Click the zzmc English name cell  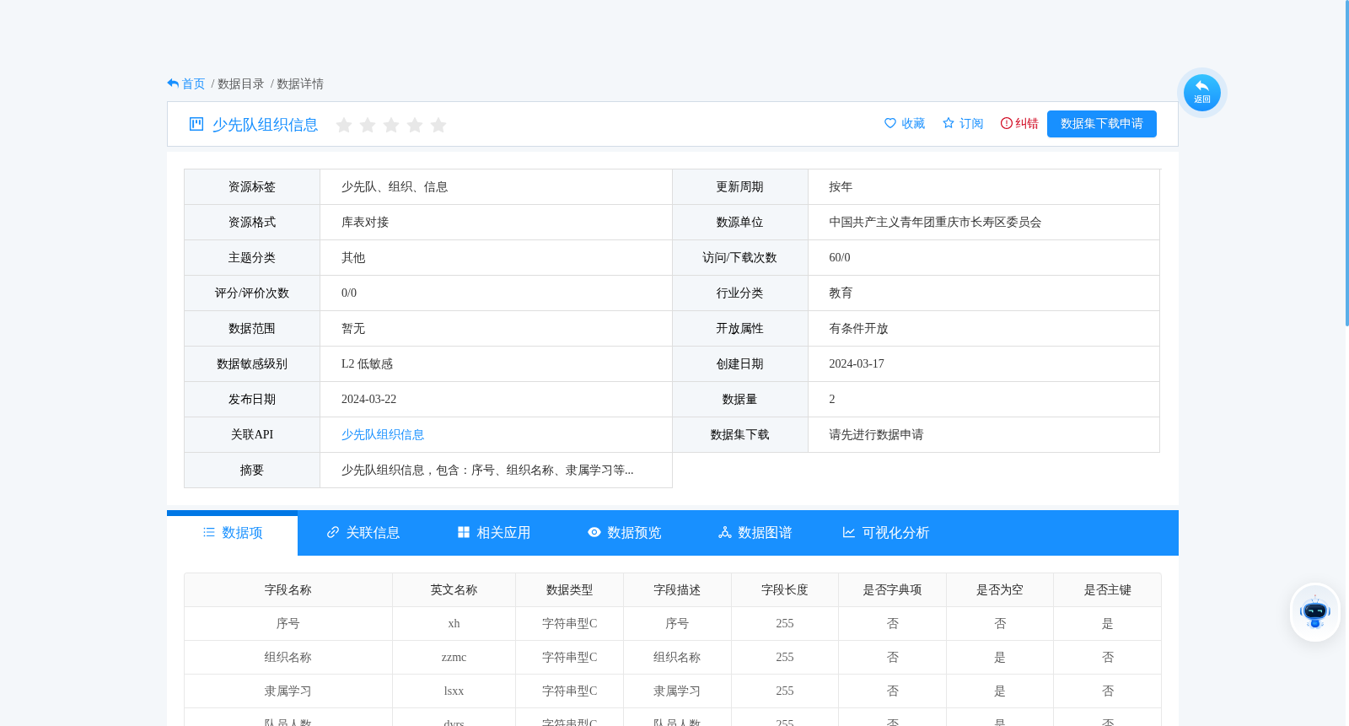pos(454,658)
